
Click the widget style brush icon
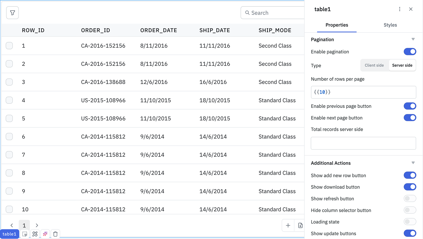click(35, 234)
